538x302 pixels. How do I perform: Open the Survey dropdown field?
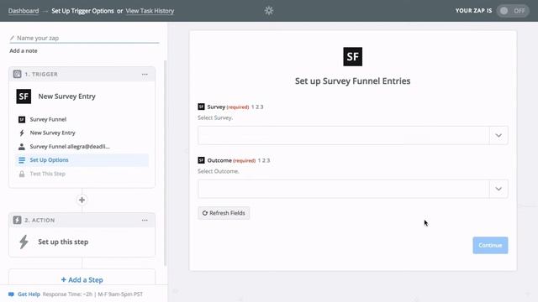click(x=353, y=135)
